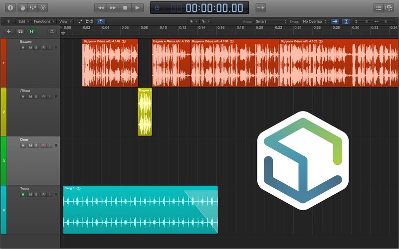399x249 pixels.
Task: Select the teal Вход.1 region
Action: coord(141,210)
